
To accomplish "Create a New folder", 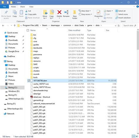I will (75, 14).
